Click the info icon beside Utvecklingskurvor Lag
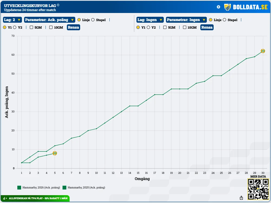Image resolution: width=271 pixels, height=203 pixels. click(x=58, y=5)
